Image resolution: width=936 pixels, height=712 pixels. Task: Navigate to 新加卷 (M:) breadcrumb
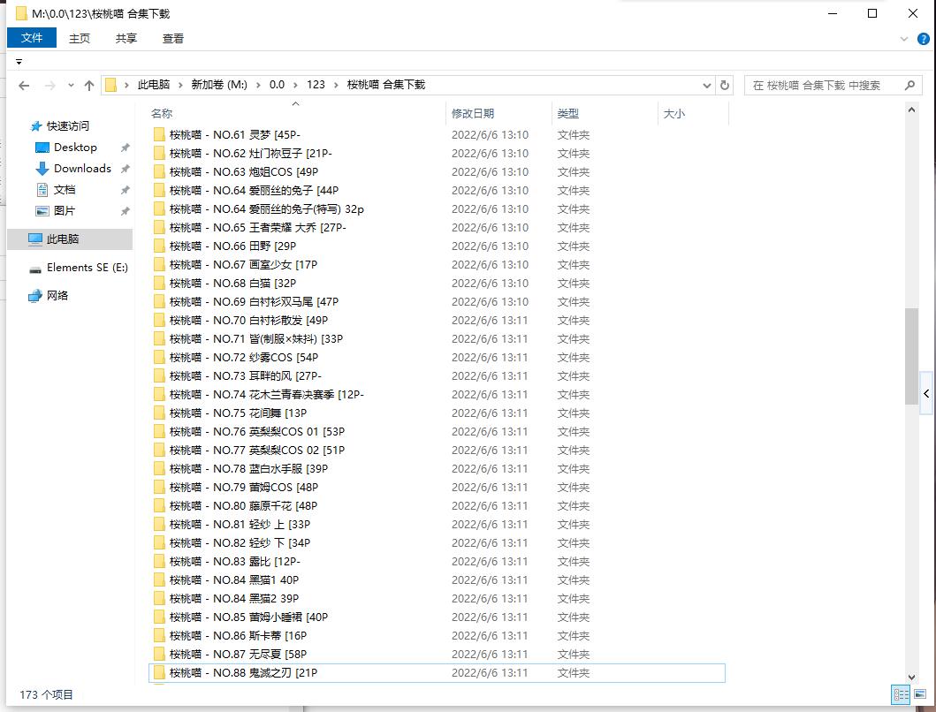[219, 85]
